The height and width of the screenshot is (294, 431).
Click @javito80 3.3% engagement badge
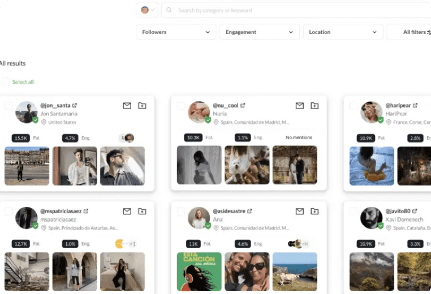pos(415,244)
